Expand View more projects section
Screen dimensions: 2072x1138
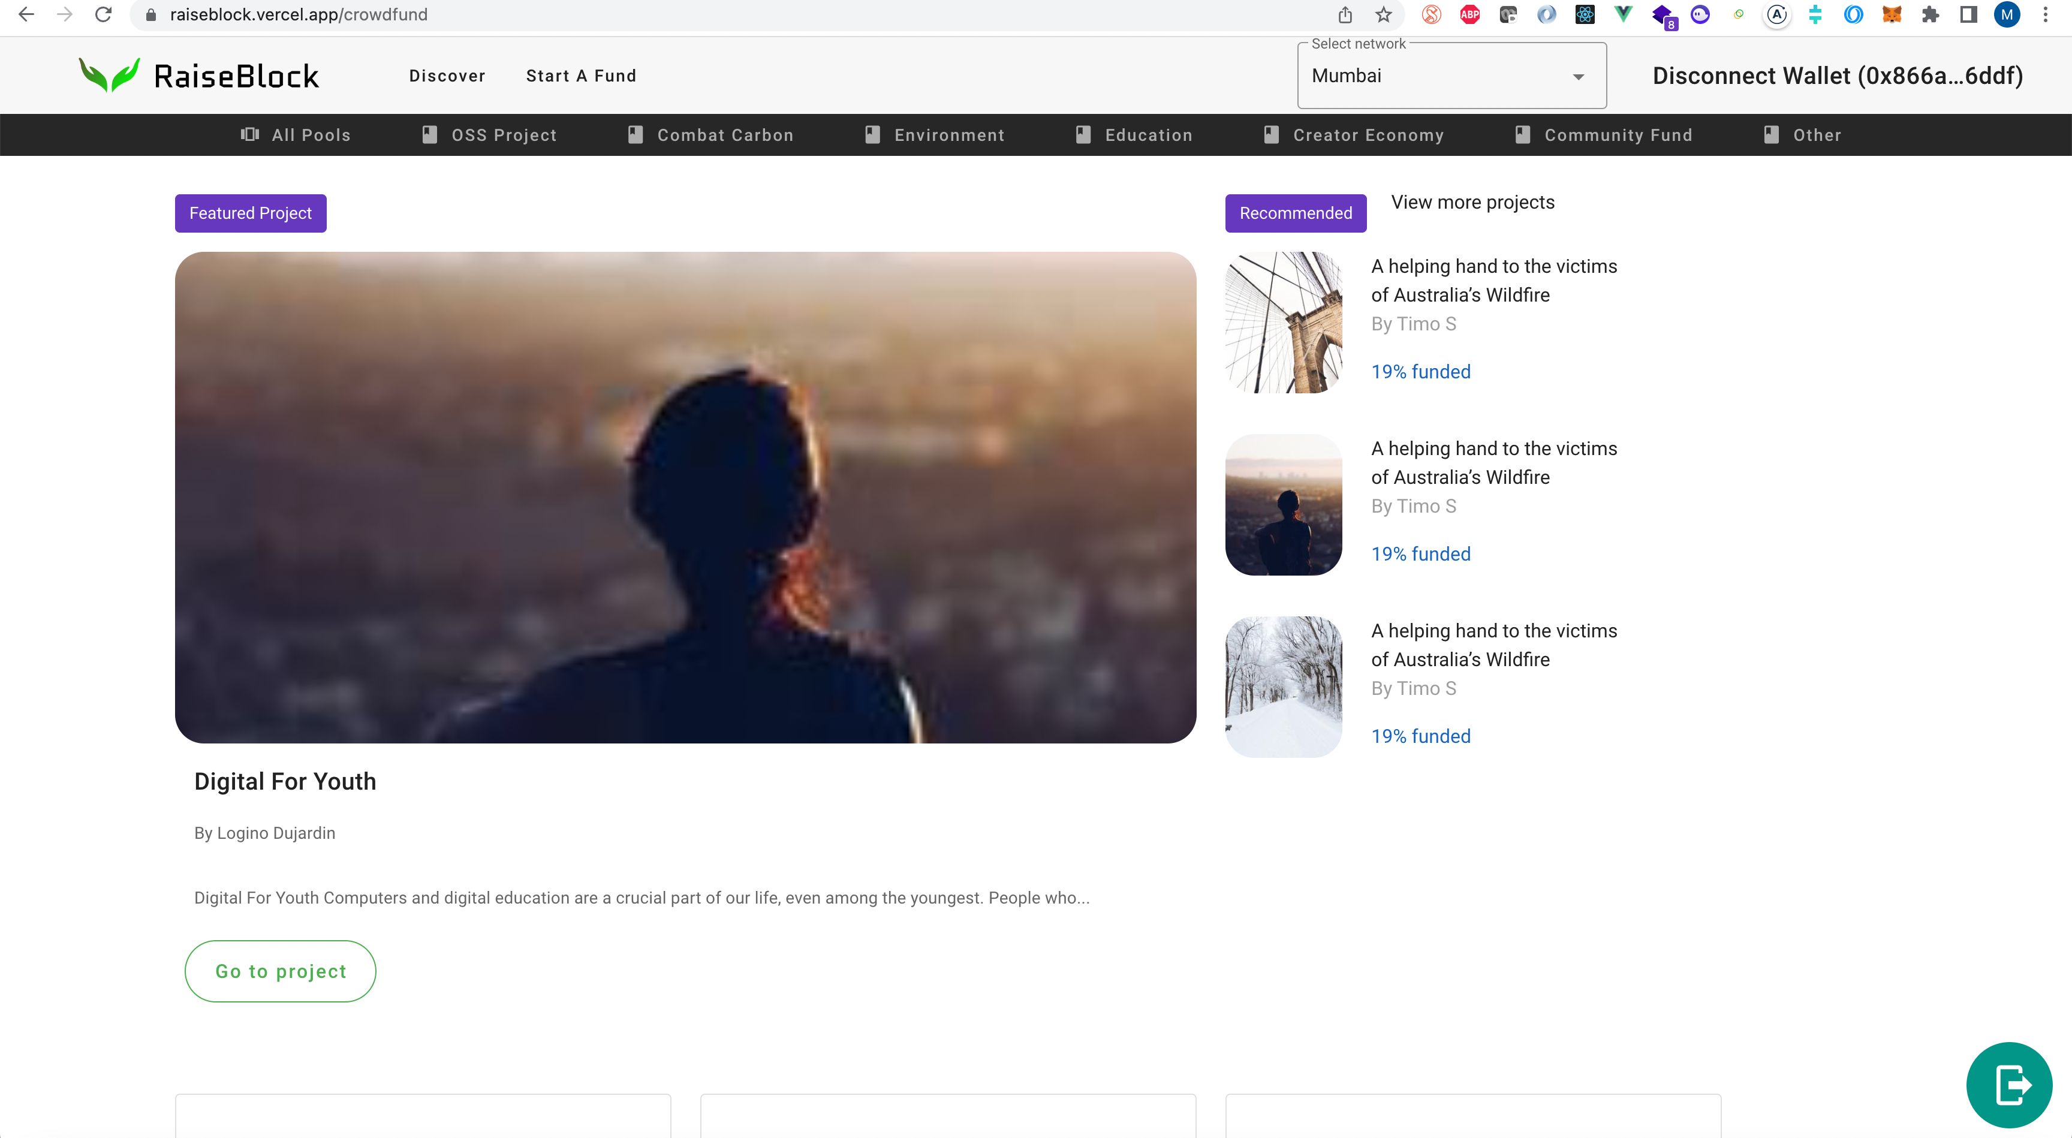[1474, 202]
